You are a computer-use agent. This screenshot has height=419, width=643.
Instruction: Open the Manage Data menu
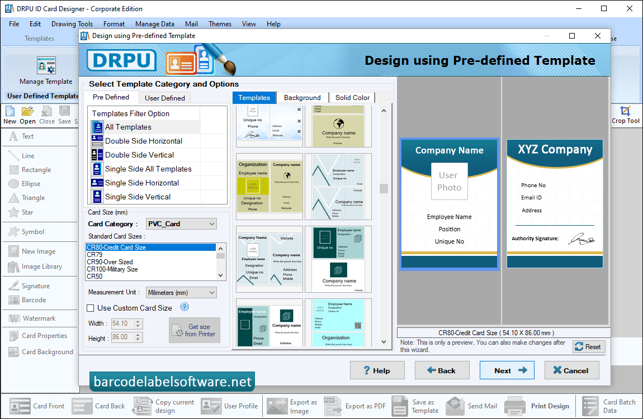click(154, 24)
